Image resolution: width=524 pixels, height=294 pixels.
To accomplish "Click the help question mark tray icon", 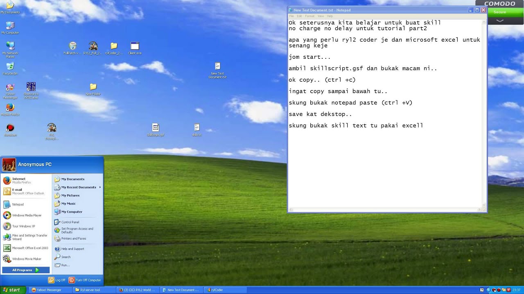I will (482, 290).
